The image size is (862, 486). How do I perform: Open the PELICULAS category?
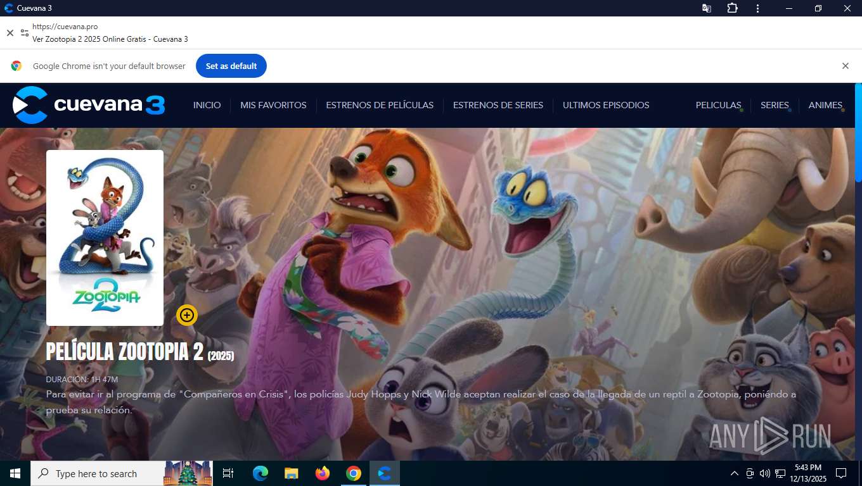(x=719, y=105)
